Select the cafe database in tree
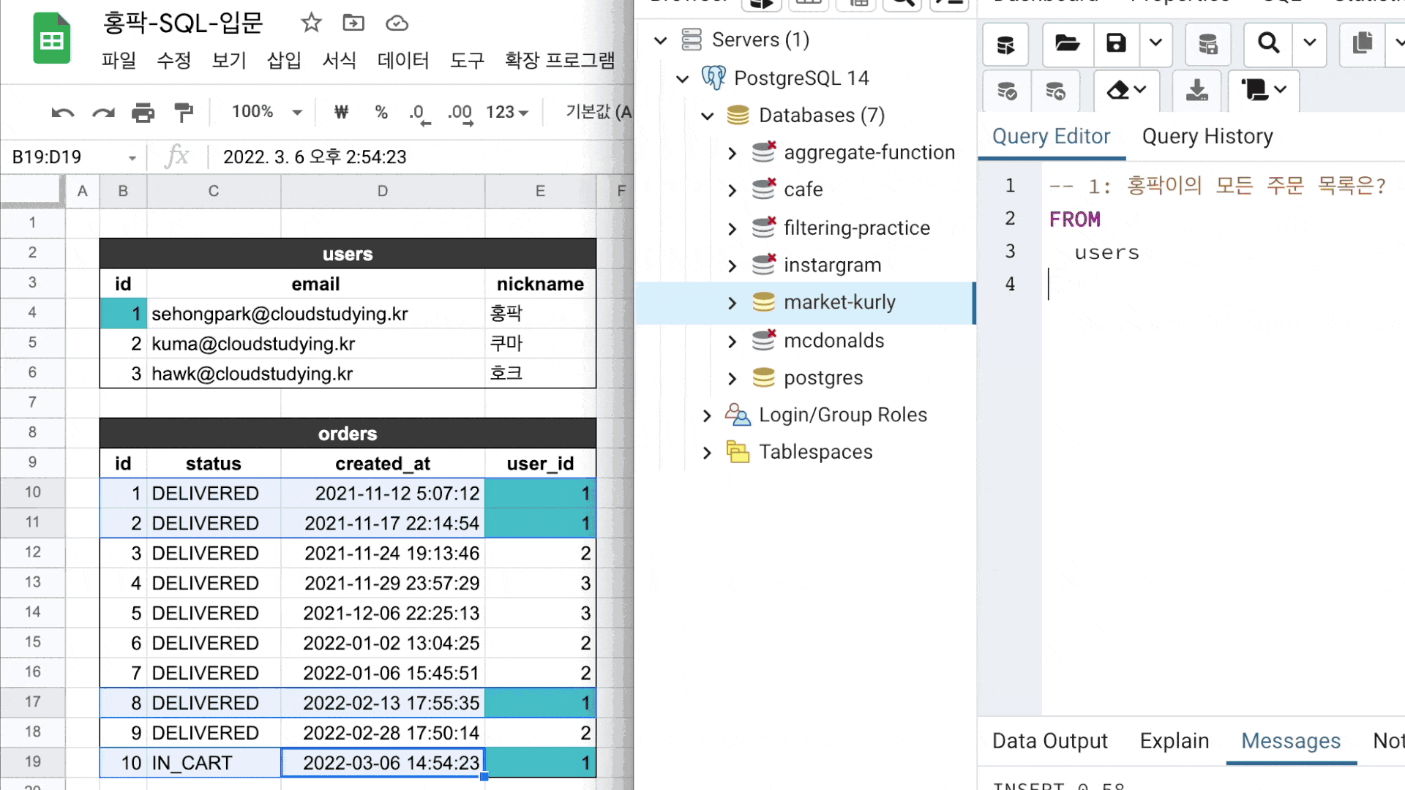Image resolution: width=1405 pixels, height=790 pixels. [803, 190]
